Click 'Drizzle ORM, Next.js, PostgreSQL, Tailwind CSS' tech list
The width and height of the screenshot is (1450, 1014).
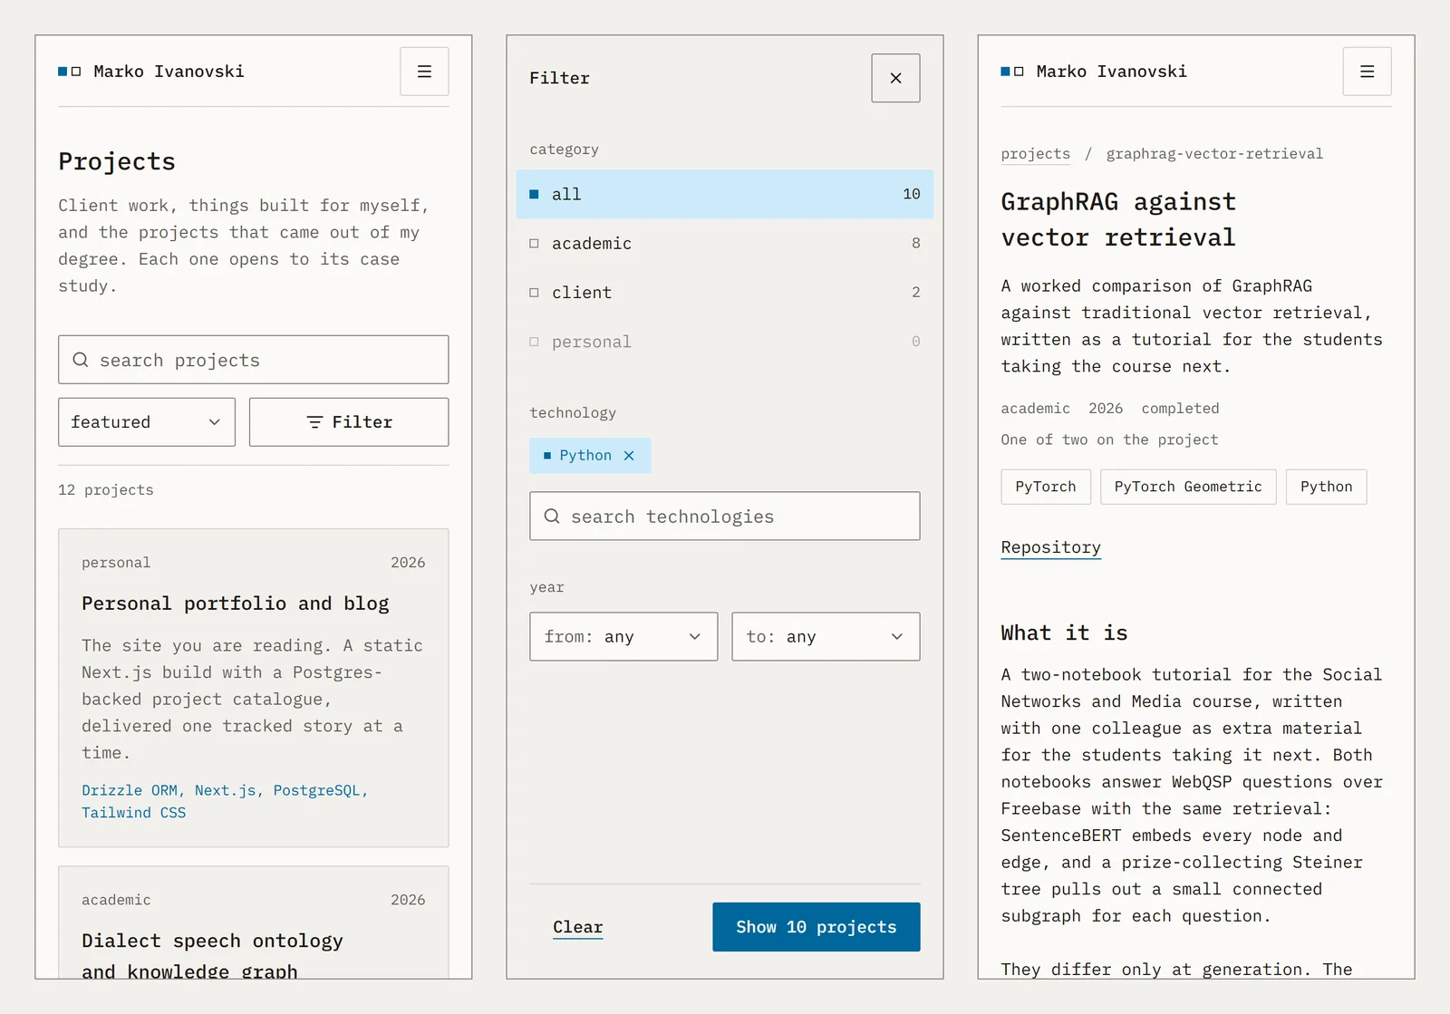[225, 802]
